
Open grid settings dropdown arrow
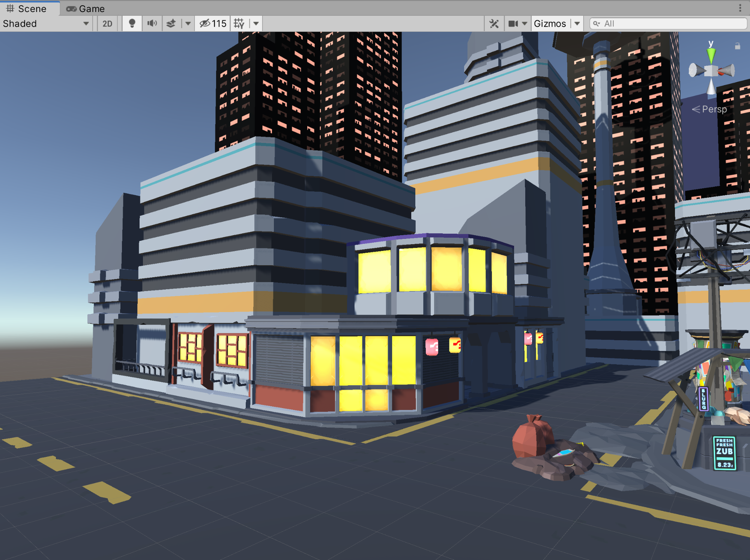click(256, 24)
